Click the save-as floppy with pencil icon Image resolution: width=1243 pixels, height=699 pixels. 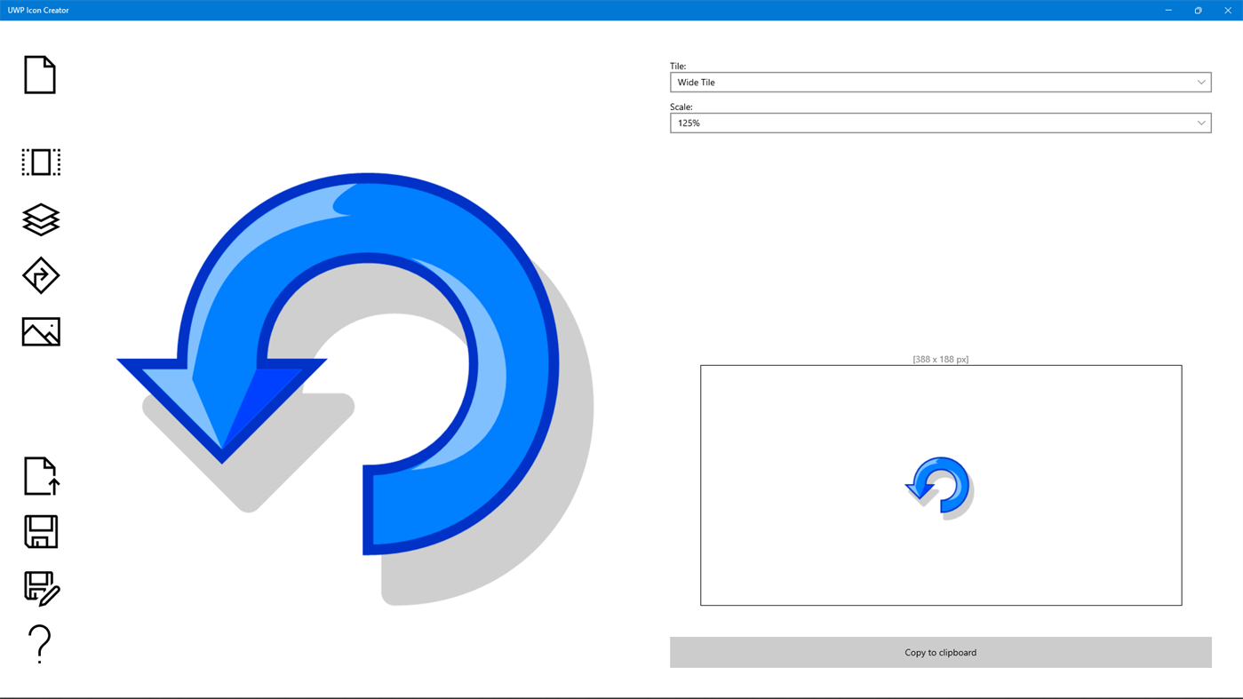(x=40, y=586)
